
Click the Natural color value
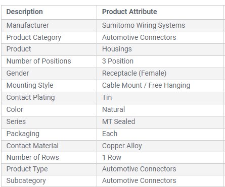(x=113, y=109)
